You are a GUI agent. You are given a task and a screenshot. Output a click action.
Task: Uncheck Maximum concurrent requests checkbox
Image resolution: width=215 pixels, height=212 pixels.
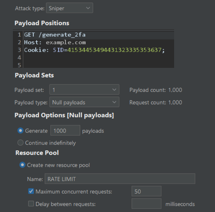pos(31,191)
